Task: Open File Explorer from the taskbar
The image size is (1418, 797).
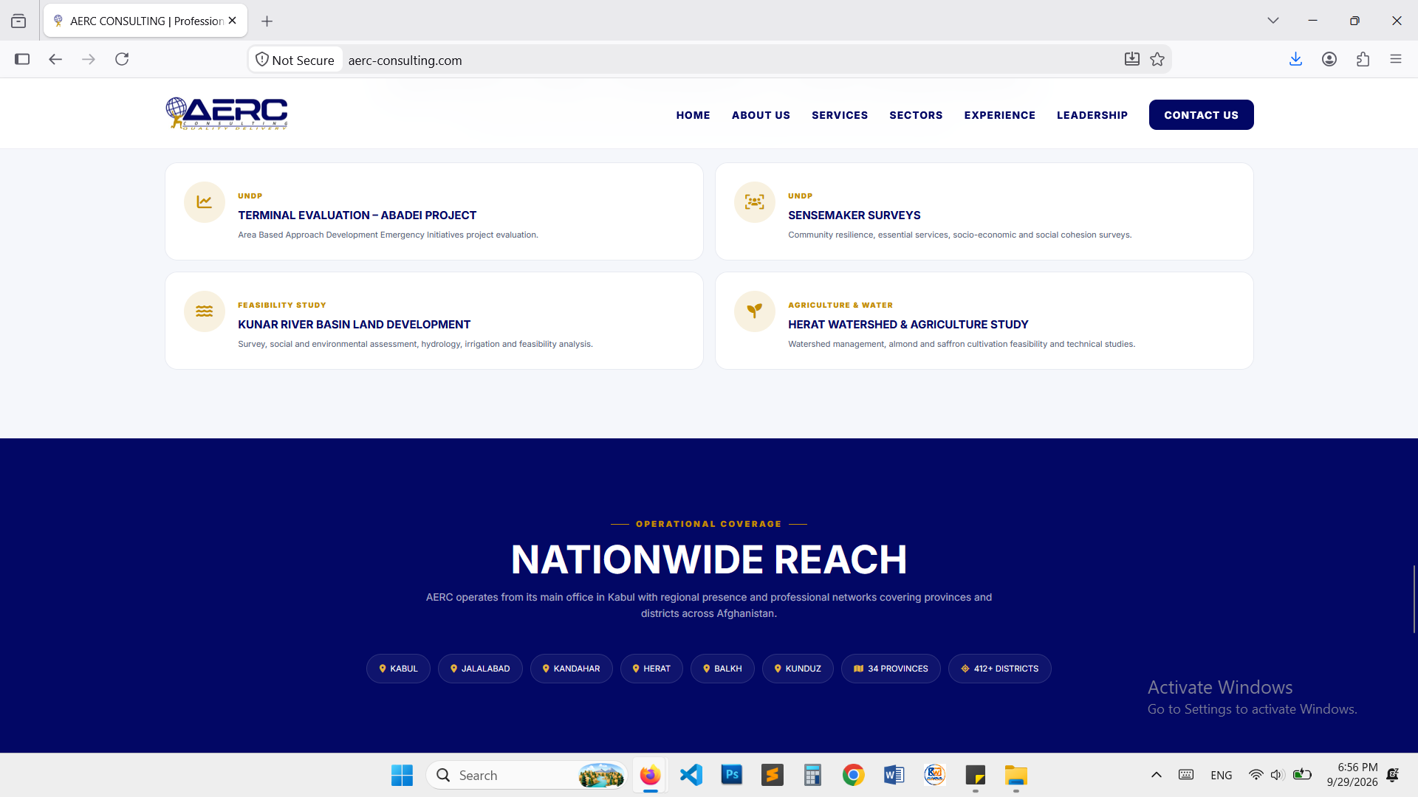Action: point(1016,775)
